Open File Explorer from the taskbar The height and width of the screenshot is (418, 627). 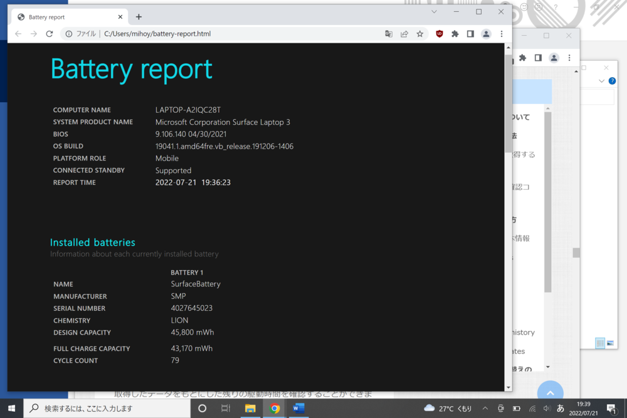coord(250,408)
